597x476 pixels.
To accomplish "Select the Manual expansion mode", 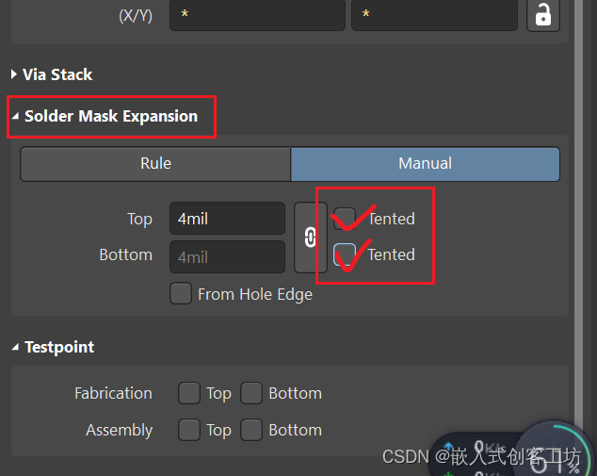I will pyautogui.click(x=425, y=163).
